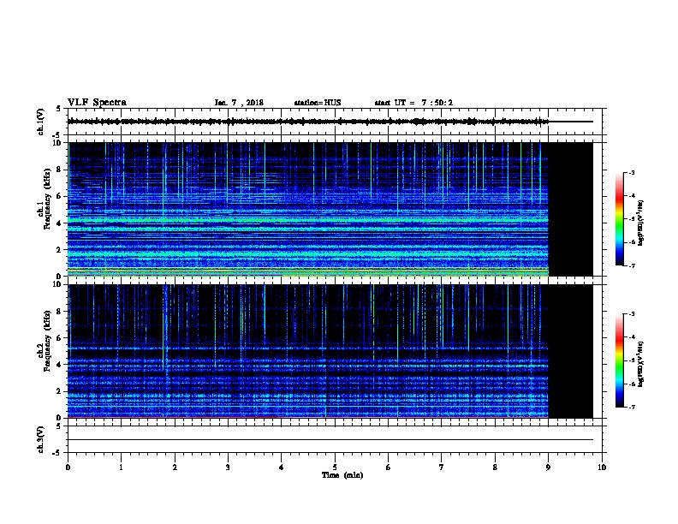
Task: Click the "-3" label on ch.2 color bar
Action: point(632,314)
